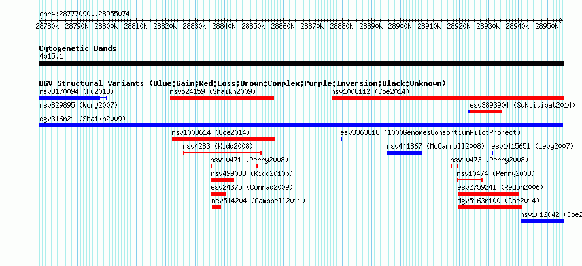Image resolution: width=582 pixels, height=266 pixels.
Task: Select the esv1415651 small blue marker
Action: [x=492, y=153]
